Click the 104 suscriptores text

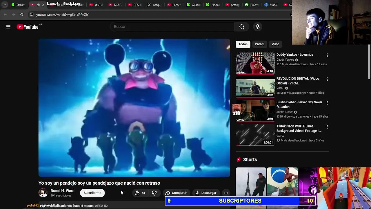(x=61, y=196)
